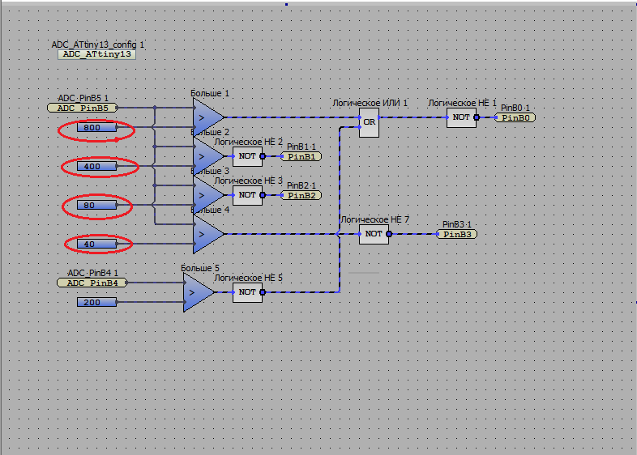This screenshot has height=455, width=637.
Task: Click the ADC_PinB4 input block
Action: [92, 283]
